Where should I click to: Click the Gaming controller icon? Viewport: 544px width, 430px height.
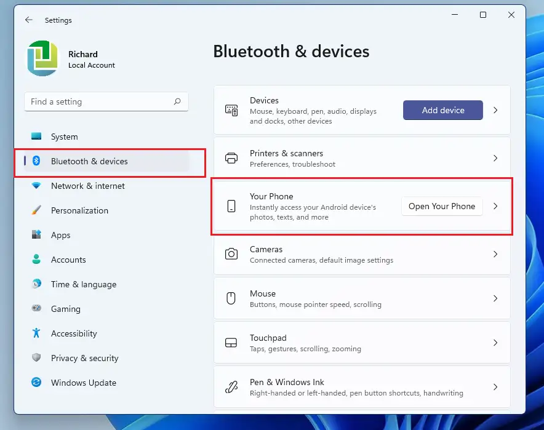point(36,308)
